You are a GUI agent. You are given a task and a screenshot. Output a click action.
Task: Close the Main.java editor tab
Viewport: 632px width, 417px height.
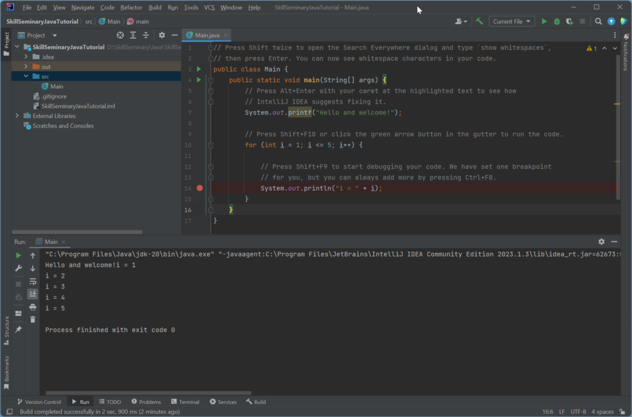(x=225, y=35)
